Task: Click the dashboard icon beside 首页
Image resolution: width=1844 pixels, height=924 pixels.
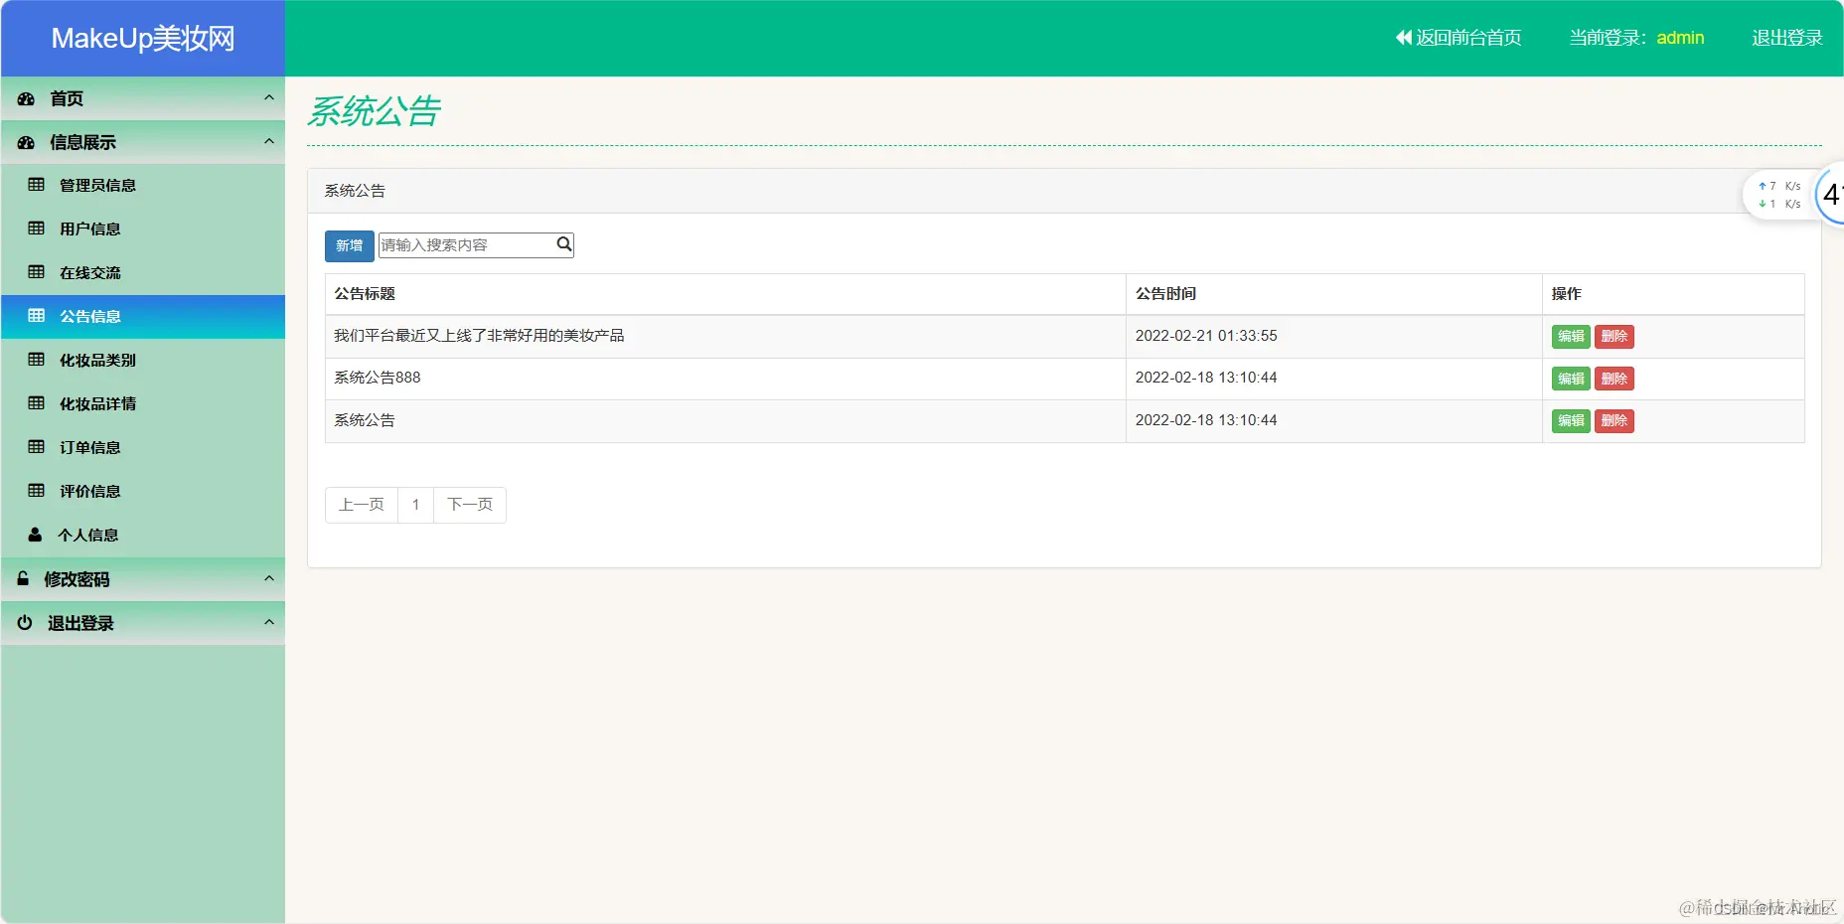Action: (x=27, y=99)
